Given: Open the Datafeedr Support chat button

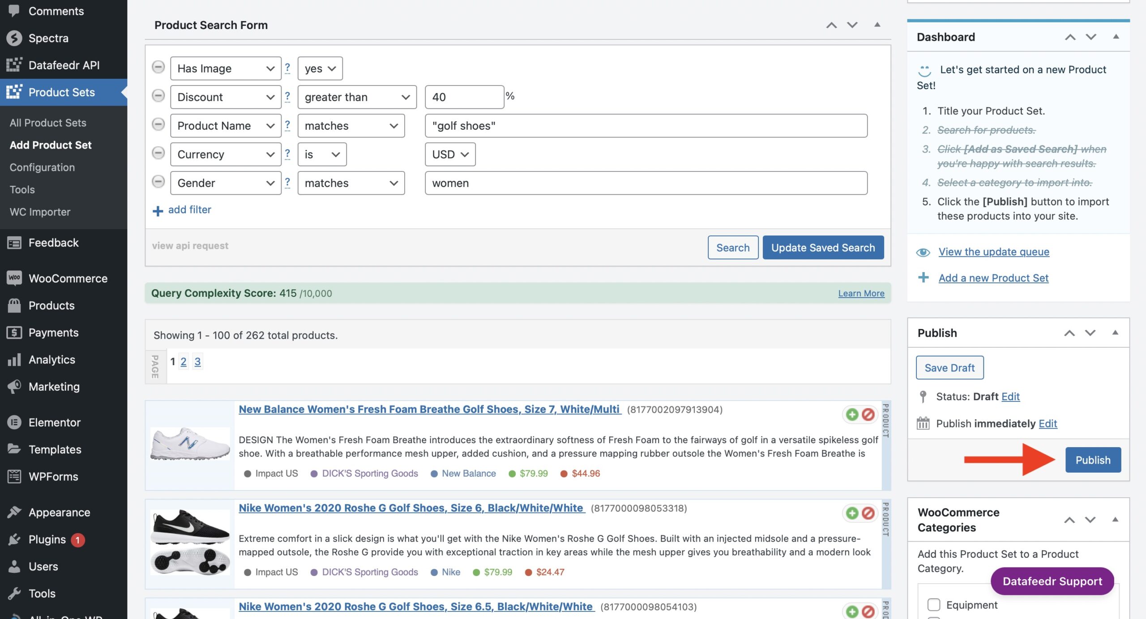Looking at the screenshot, I should click(1052, 581).
